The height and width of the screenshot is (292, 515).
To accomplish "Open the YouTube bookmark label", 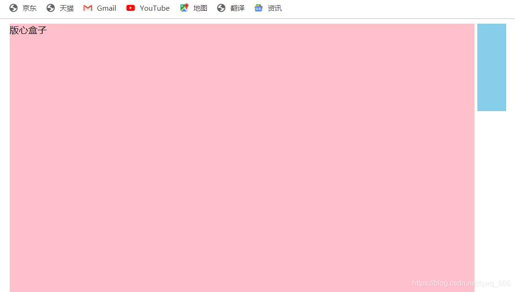I will [x=155, y=8].
